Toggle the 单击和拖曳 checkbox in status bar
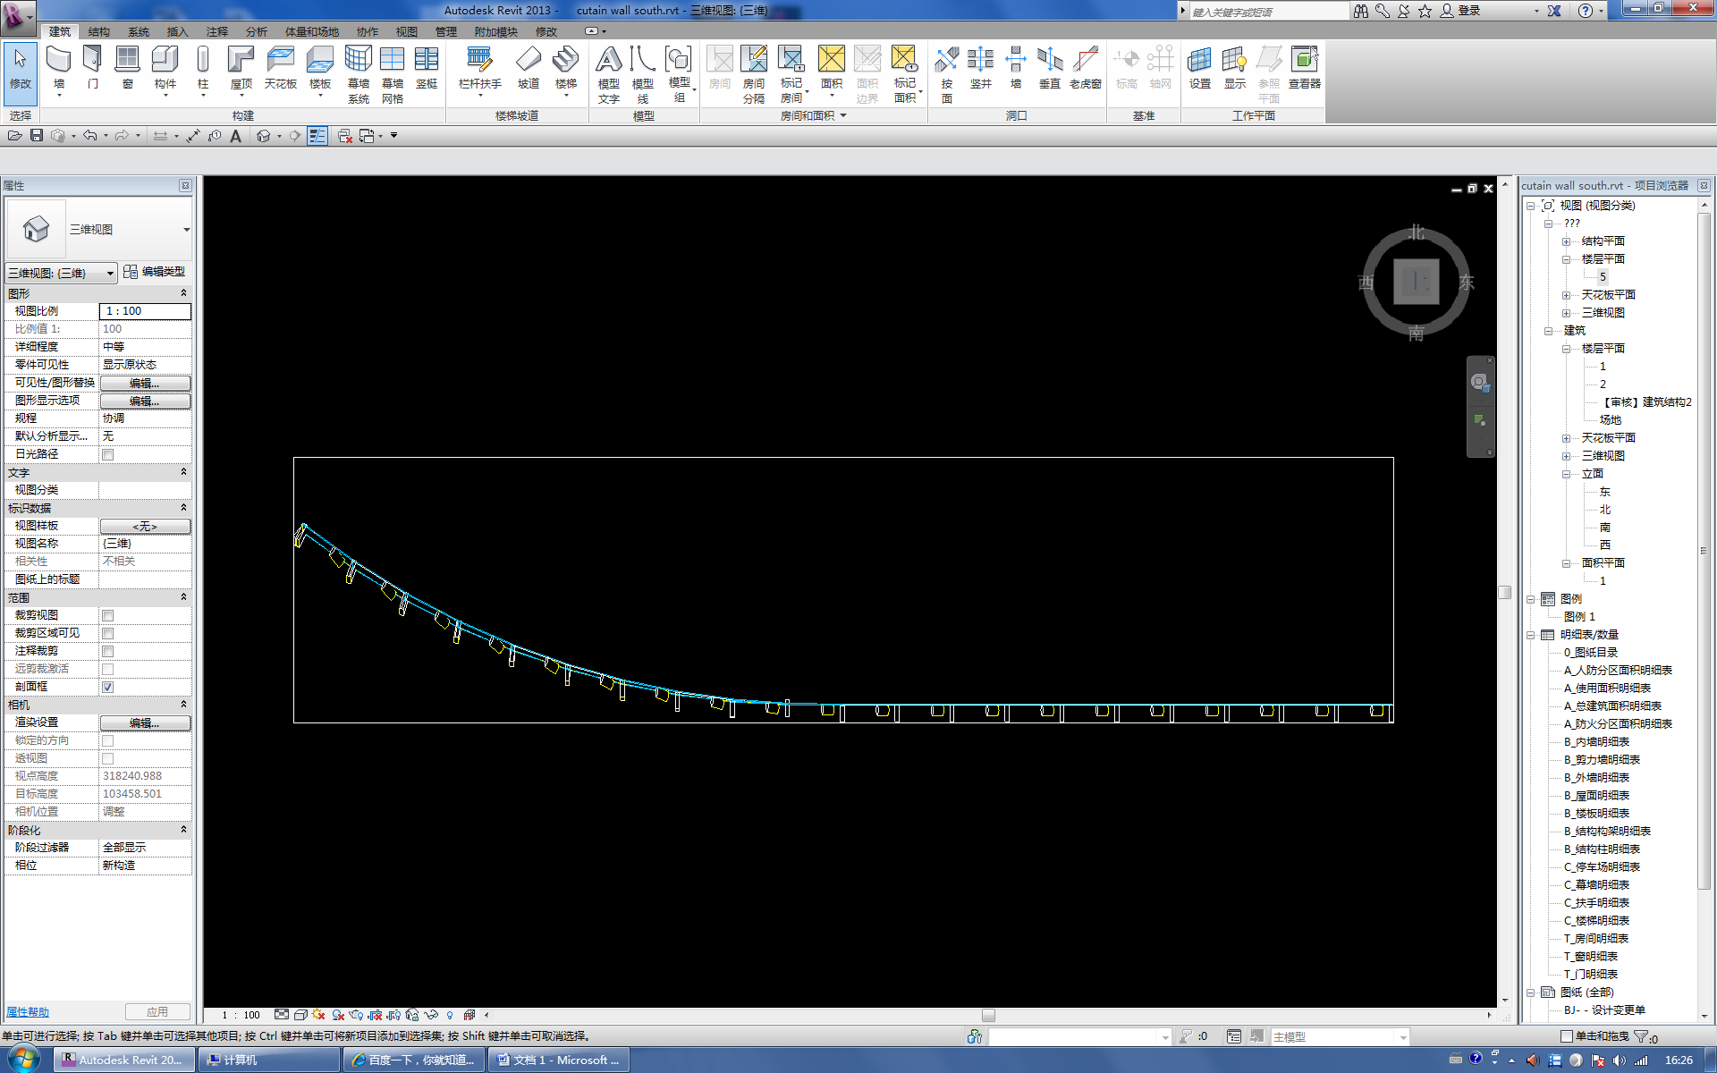The width and height of the screenshot is (1717, 1073). [x=1566, y=1036]
